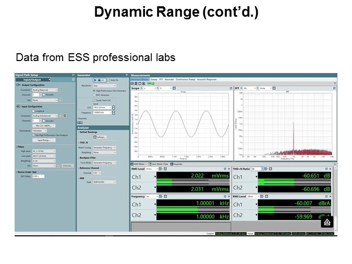Click the Input Range button
This screenshot has width=352, height=264.
click(43, 140)
